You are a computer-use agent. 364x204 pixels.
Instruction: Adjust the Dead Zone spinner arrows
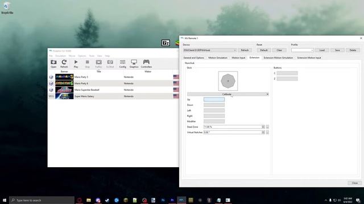263,127
